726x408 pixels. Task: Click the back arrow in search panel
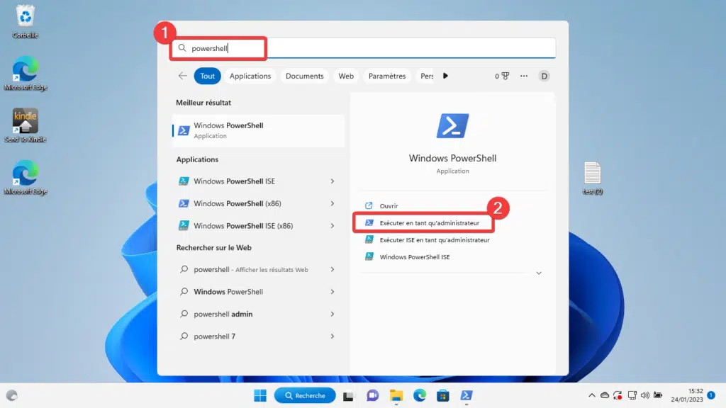[x=182, y=76]
